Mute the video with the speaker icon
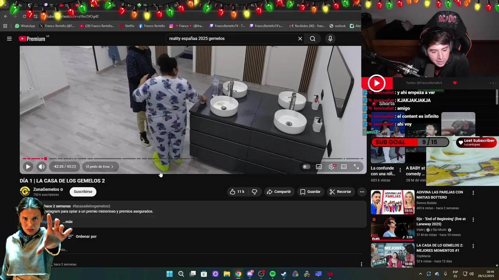 click(41, 166)
